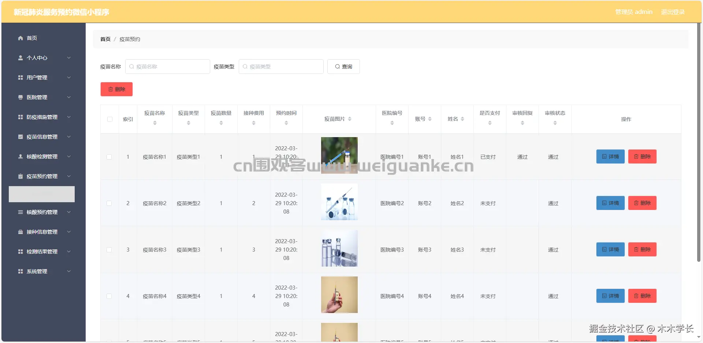Sort by 疫苗图片 column sort arrows
Image resolution: width=703 pixels, height=343 pixels.
[x=350, y=119]
